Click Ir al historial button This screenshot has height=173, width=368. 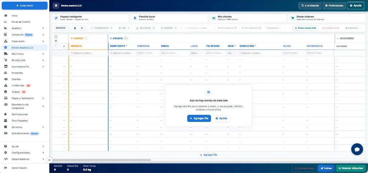(310, 5)
